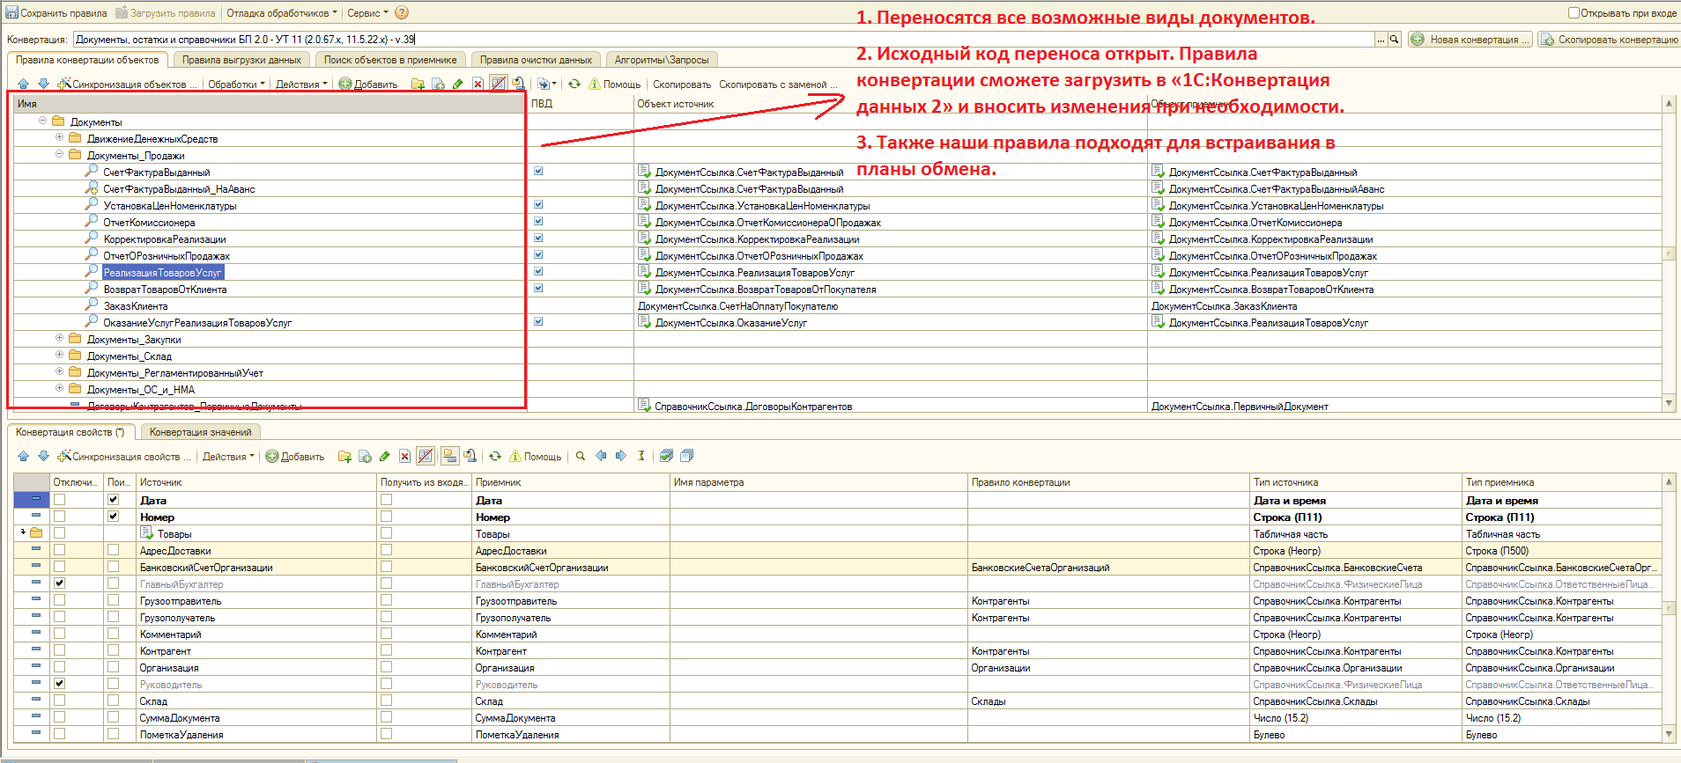Click "Скопировать конвертацию" button

click(x=1609, y=40)
